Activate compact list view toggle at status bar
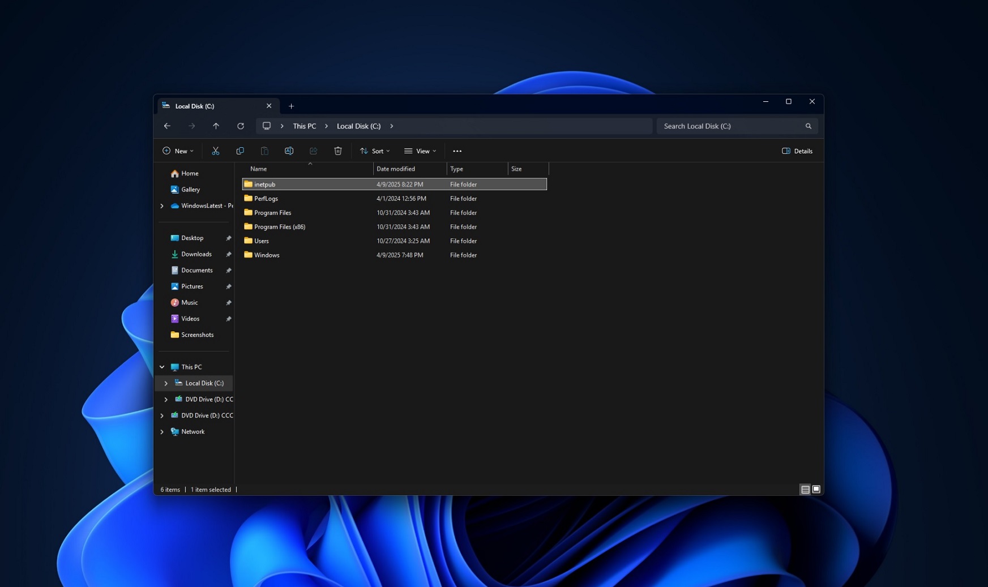This screenshot has width=988, height=587. click(804, 489)
